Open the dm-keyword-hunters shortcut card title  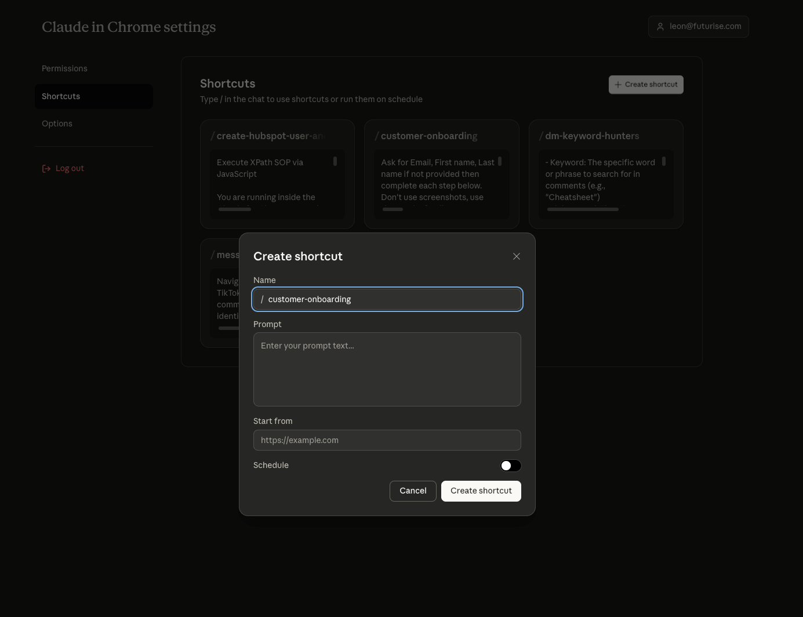pos(589,136)
